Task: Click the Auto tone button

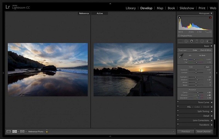Action: [208, 67]
